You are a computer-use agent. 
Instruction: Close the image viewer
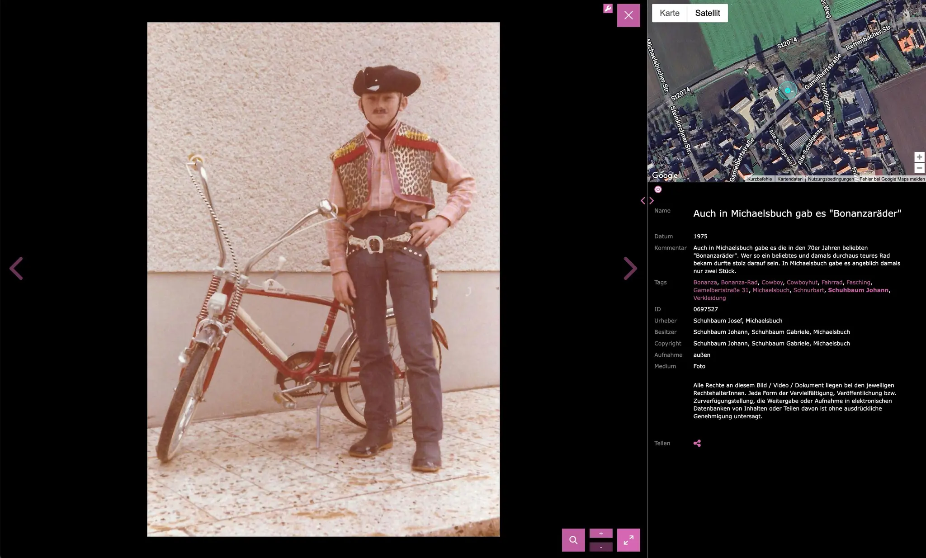[628, 15]
